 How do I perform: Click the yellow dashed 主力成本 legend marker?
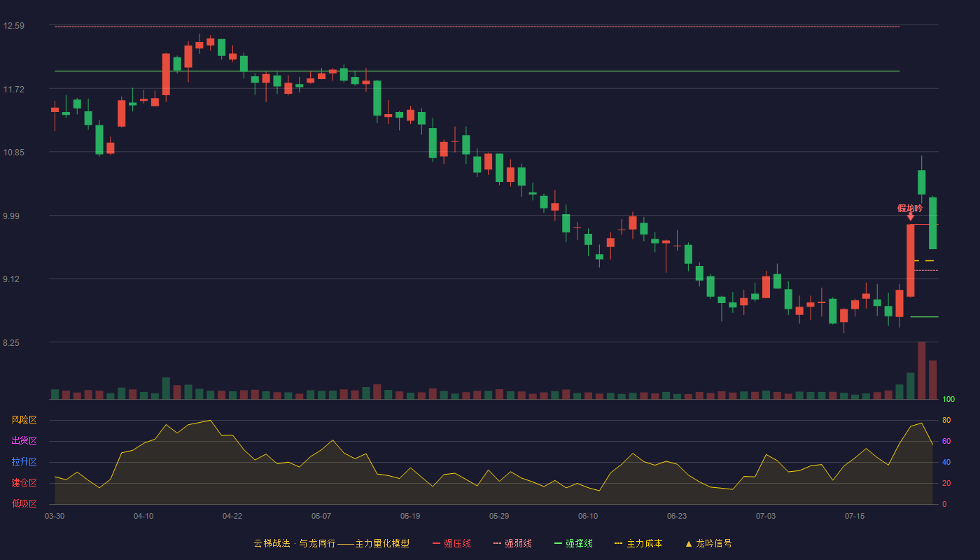[618, 544]
